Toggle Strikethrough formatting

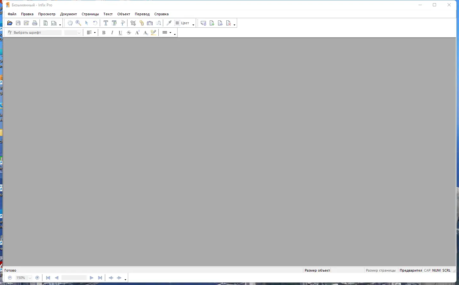click(129, 33)
